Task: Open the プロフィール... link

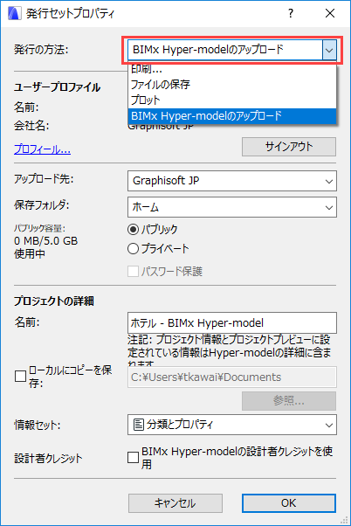Action: coord(42,149)
